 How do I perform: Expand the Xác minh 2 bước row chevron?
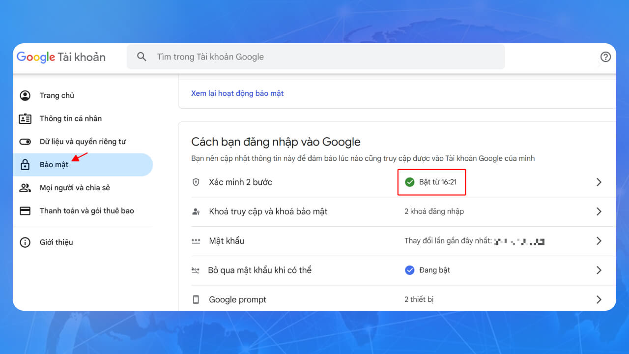point(599,182)
